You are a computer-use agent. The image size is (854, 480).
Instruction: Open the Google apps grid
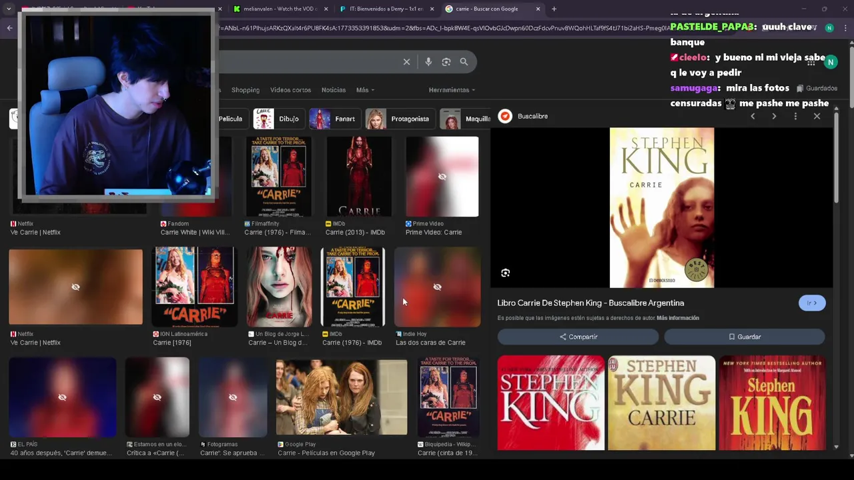point(811,61)
